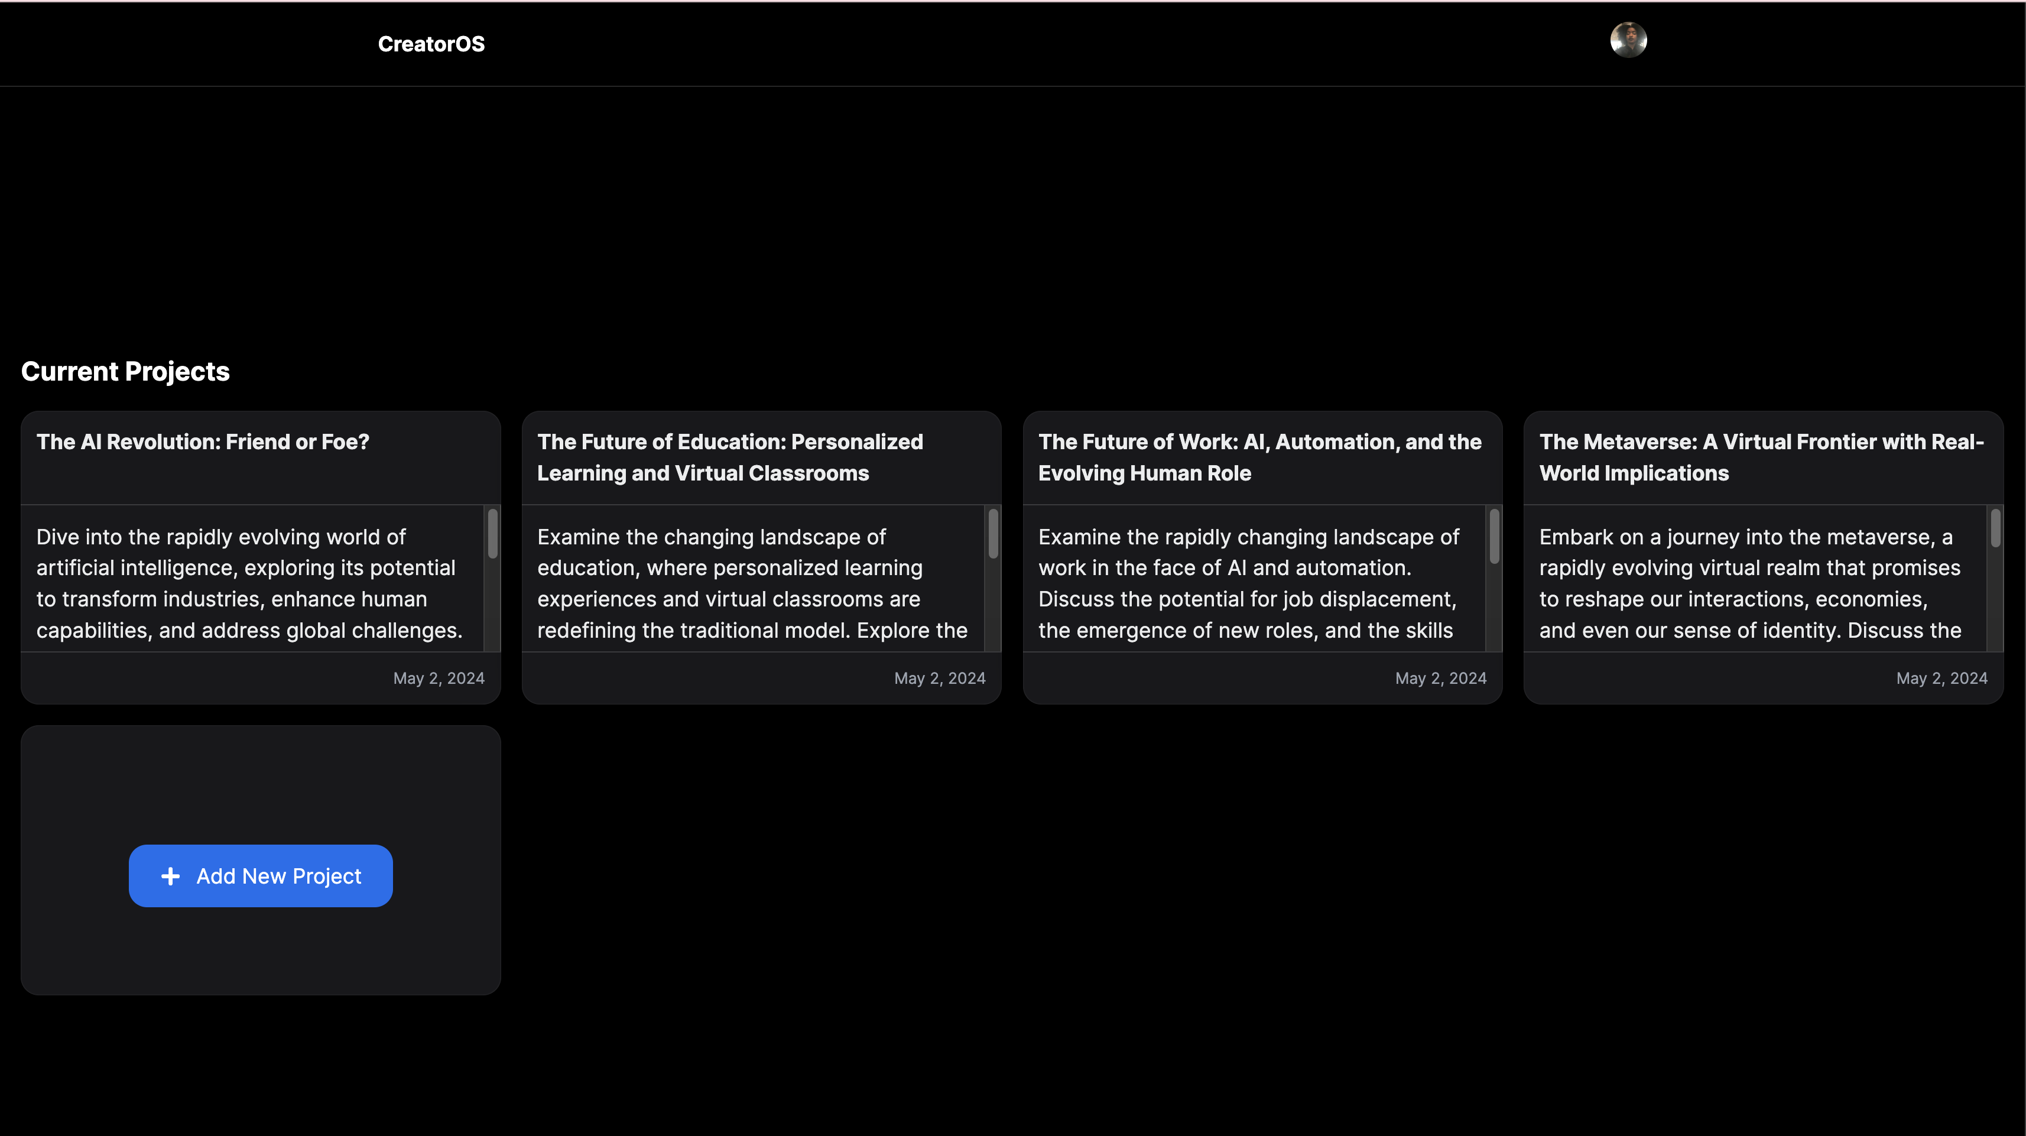Open The AI Revolution: Friend or Foe? project
The width and height of the screenshot is (2026, 1136).
203,442
